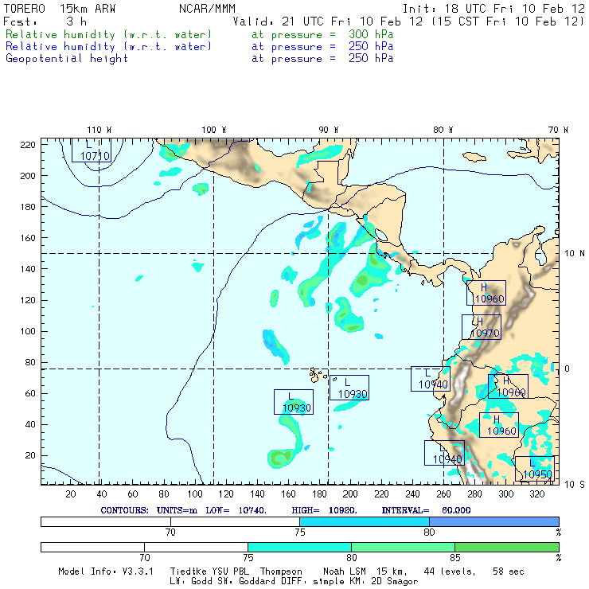Viewport: 589px width, 589px height.
Task: Pick the light green 80–85% swatch in lower bar
Action: 403,548
